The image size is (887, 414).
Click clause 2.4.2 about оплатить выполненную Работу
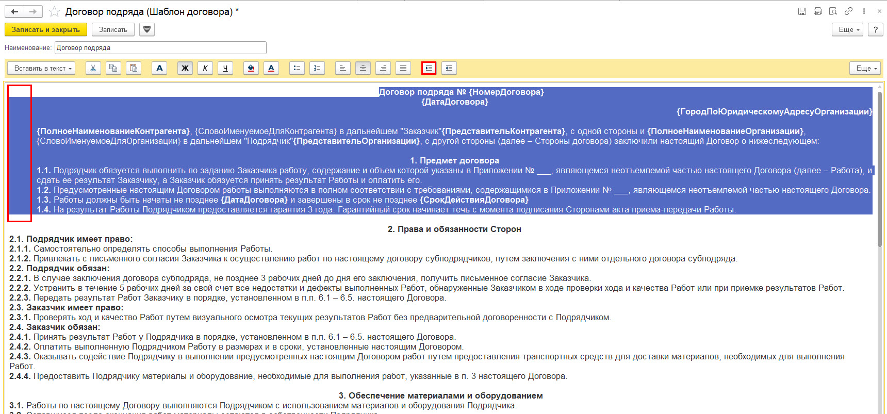[x=237, y=346]
